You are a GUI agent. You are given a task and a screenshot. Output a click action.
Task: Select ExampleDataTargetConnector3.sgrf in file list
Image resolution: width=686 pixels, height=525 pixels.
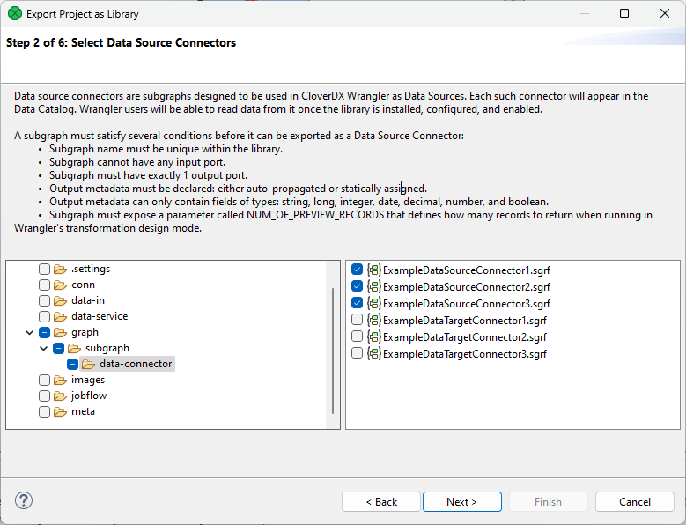[x=464, y=353]
